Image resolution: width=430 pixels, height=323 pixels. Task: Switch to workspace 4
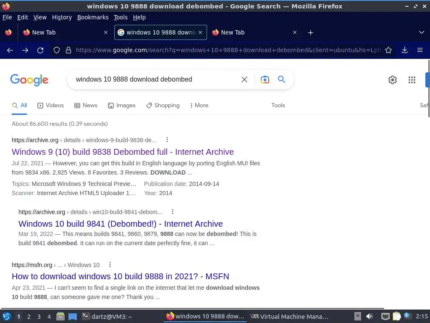click(x=49, y=317)
